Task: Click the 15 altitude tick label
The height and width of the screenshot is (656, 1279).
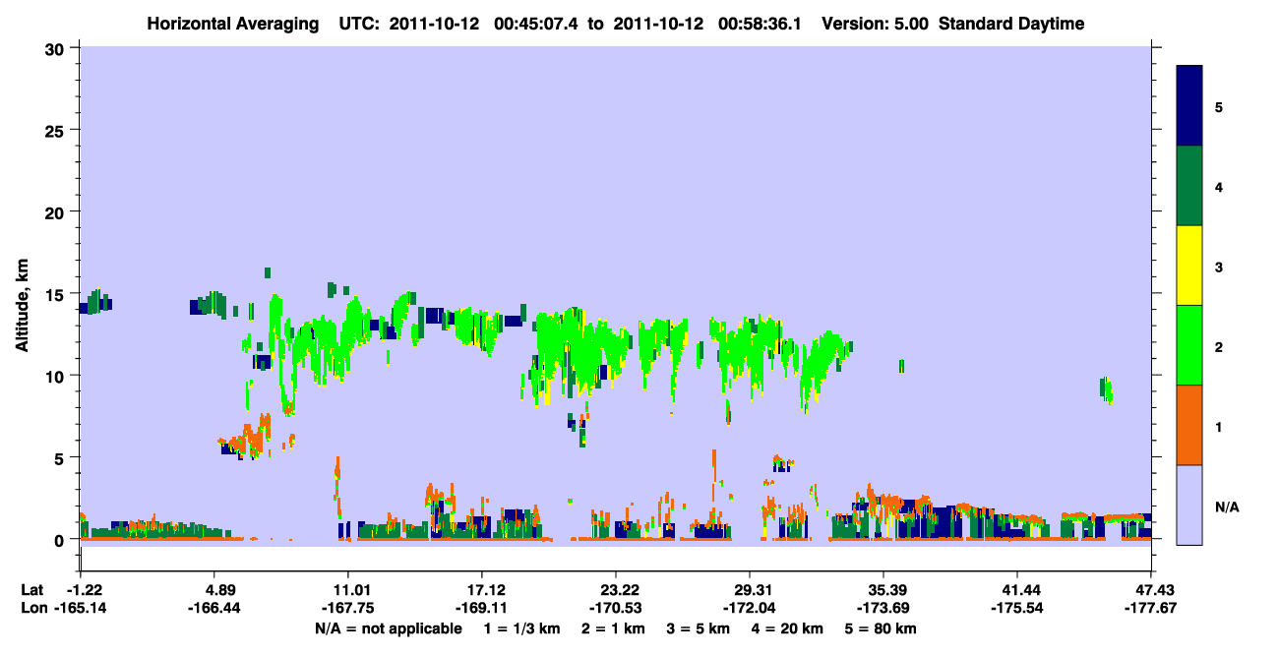Action: point(57,294)
